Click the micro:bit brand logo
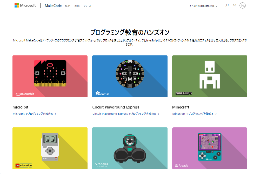This screenshot has height=174, width=260. point(25,94)
